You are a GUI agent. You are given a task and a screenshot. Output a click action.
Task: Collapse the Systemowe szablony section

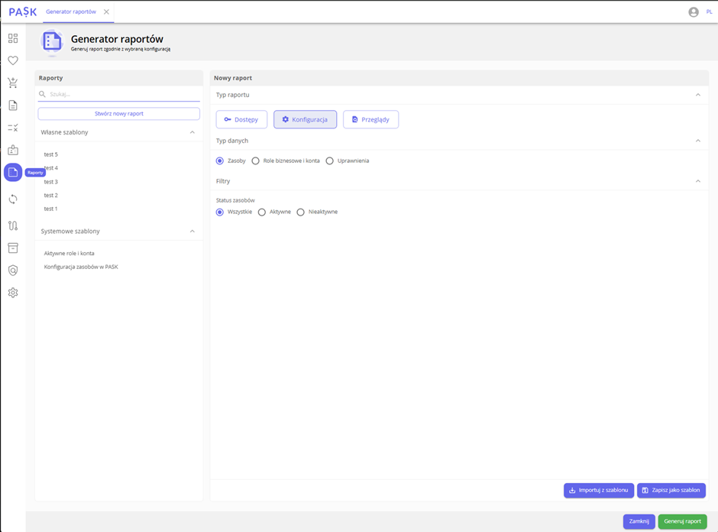pos(192,231)
